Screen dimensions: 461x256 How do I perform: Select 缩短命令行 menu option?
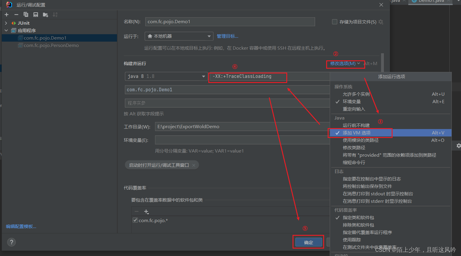tap(391, 163)
